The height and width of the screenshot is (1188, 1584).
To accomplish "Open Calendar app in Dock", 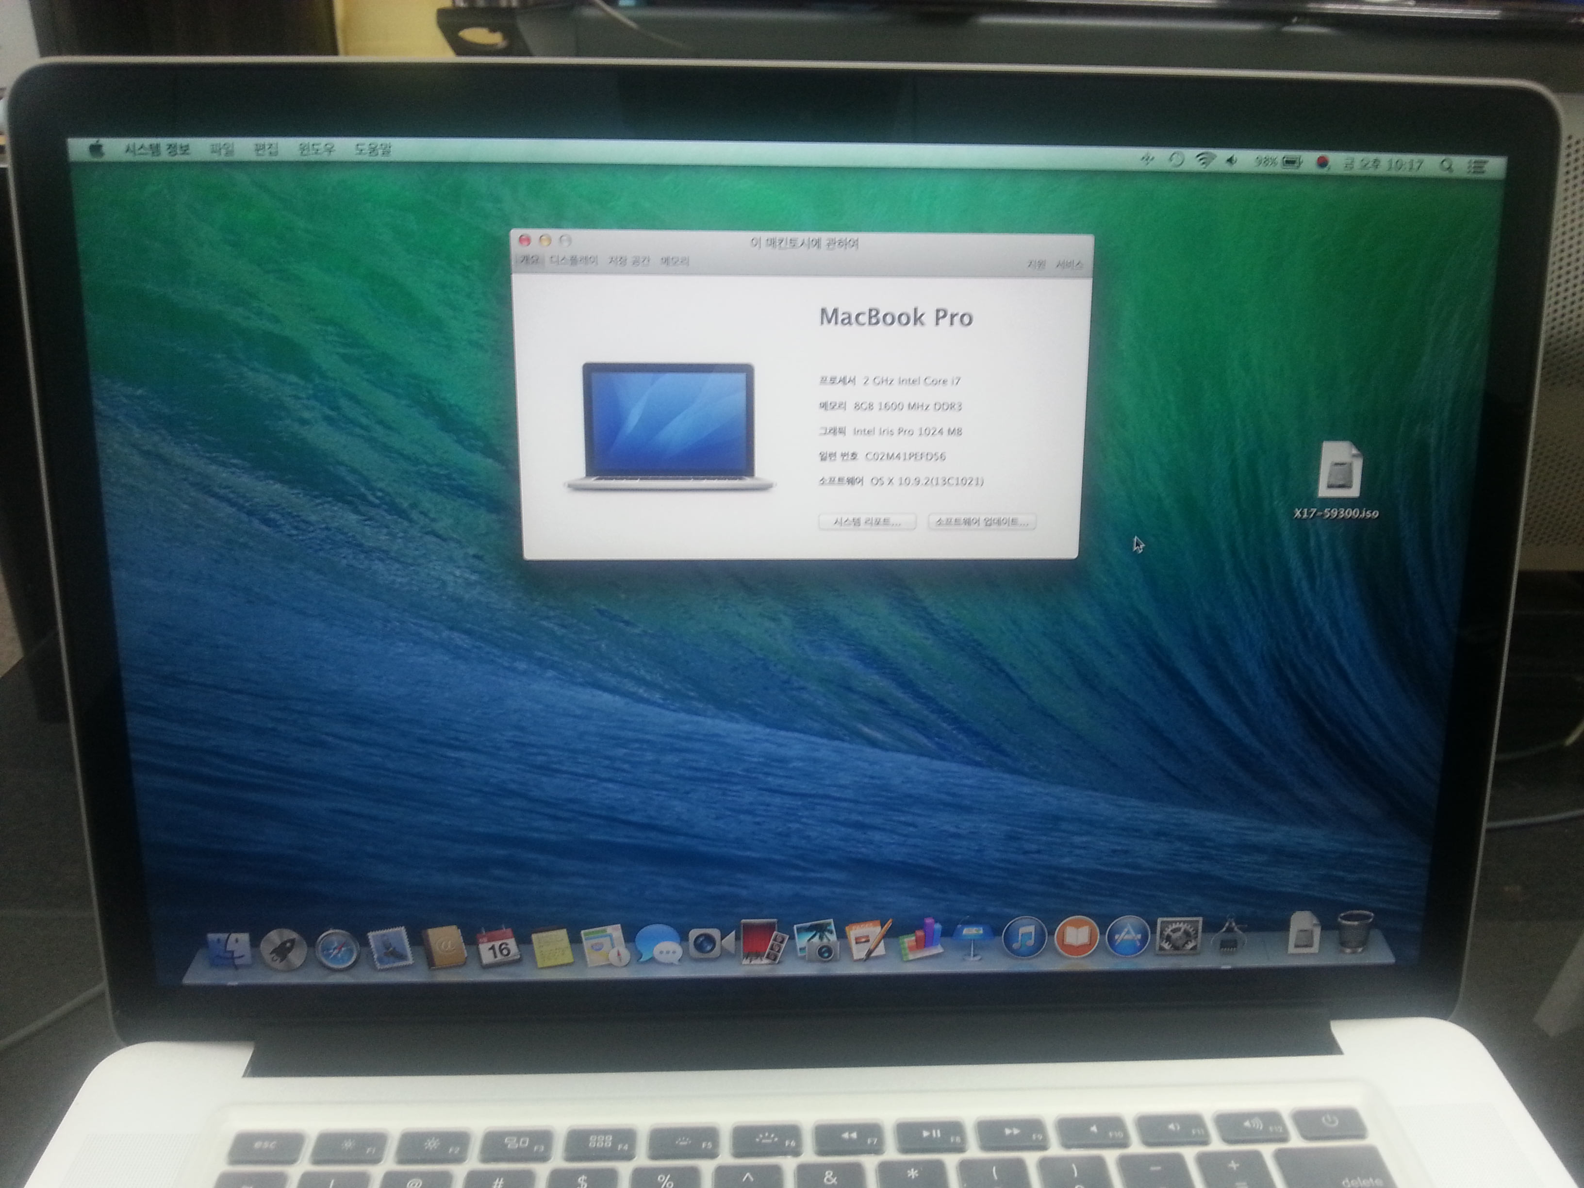I will [498, 948].
